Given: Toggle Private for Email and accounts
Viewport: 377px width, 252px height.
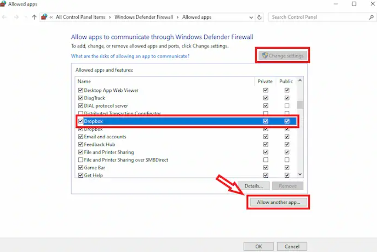Looking at the screenshot, I should (266, 137).
